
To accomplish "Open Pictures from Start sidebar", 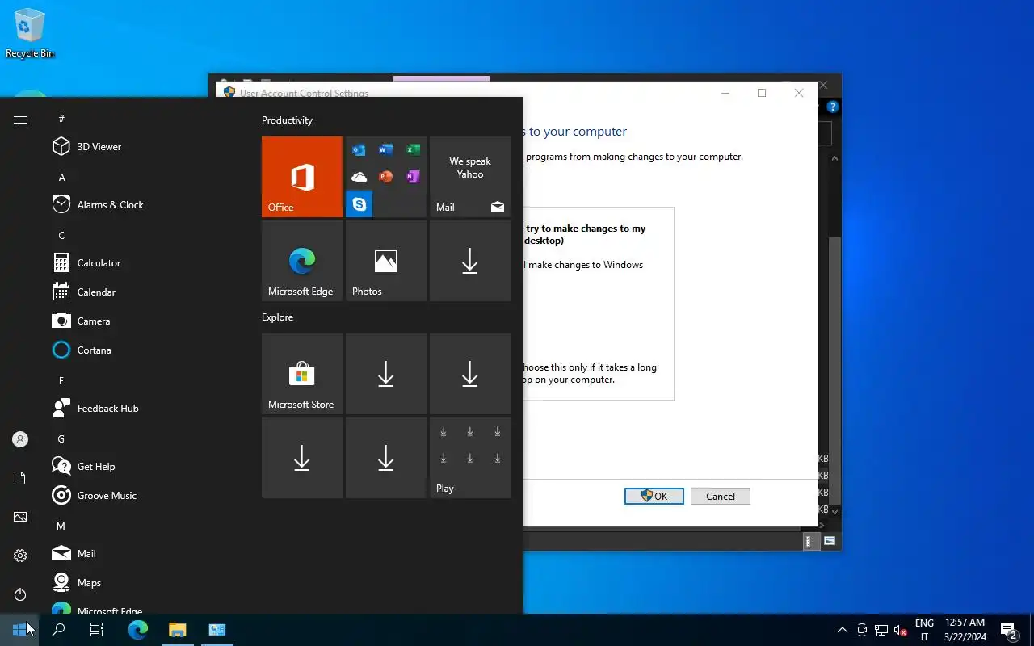I will point(20,517).
